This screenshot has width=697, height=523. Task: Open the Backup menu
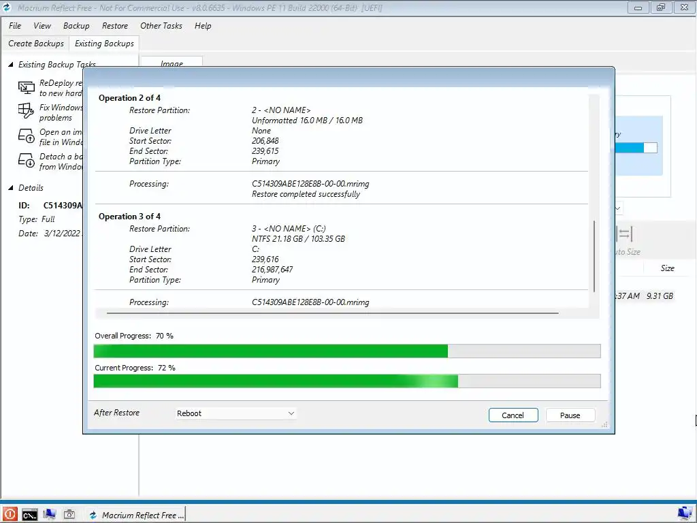click(x=76, y=26)
